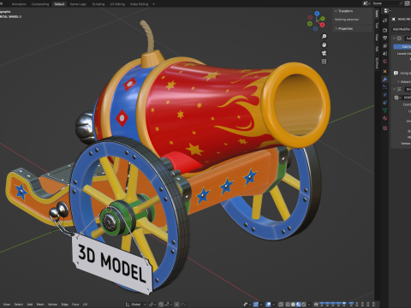The width and height of the screenshot is (411, 308).
Task: Open the Select menu in viewport header
Action: click(19, 305)
